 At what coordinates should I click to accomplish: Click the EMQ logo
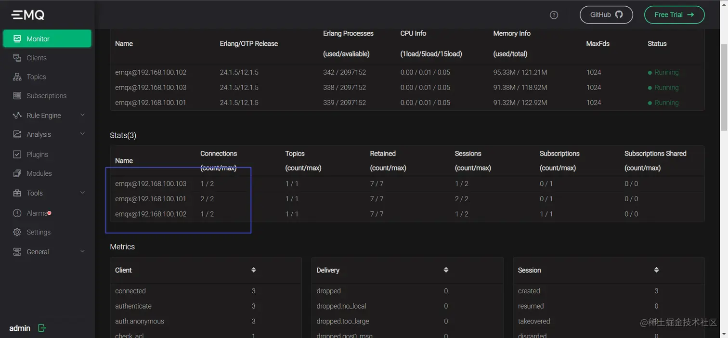tap(28, 15)
